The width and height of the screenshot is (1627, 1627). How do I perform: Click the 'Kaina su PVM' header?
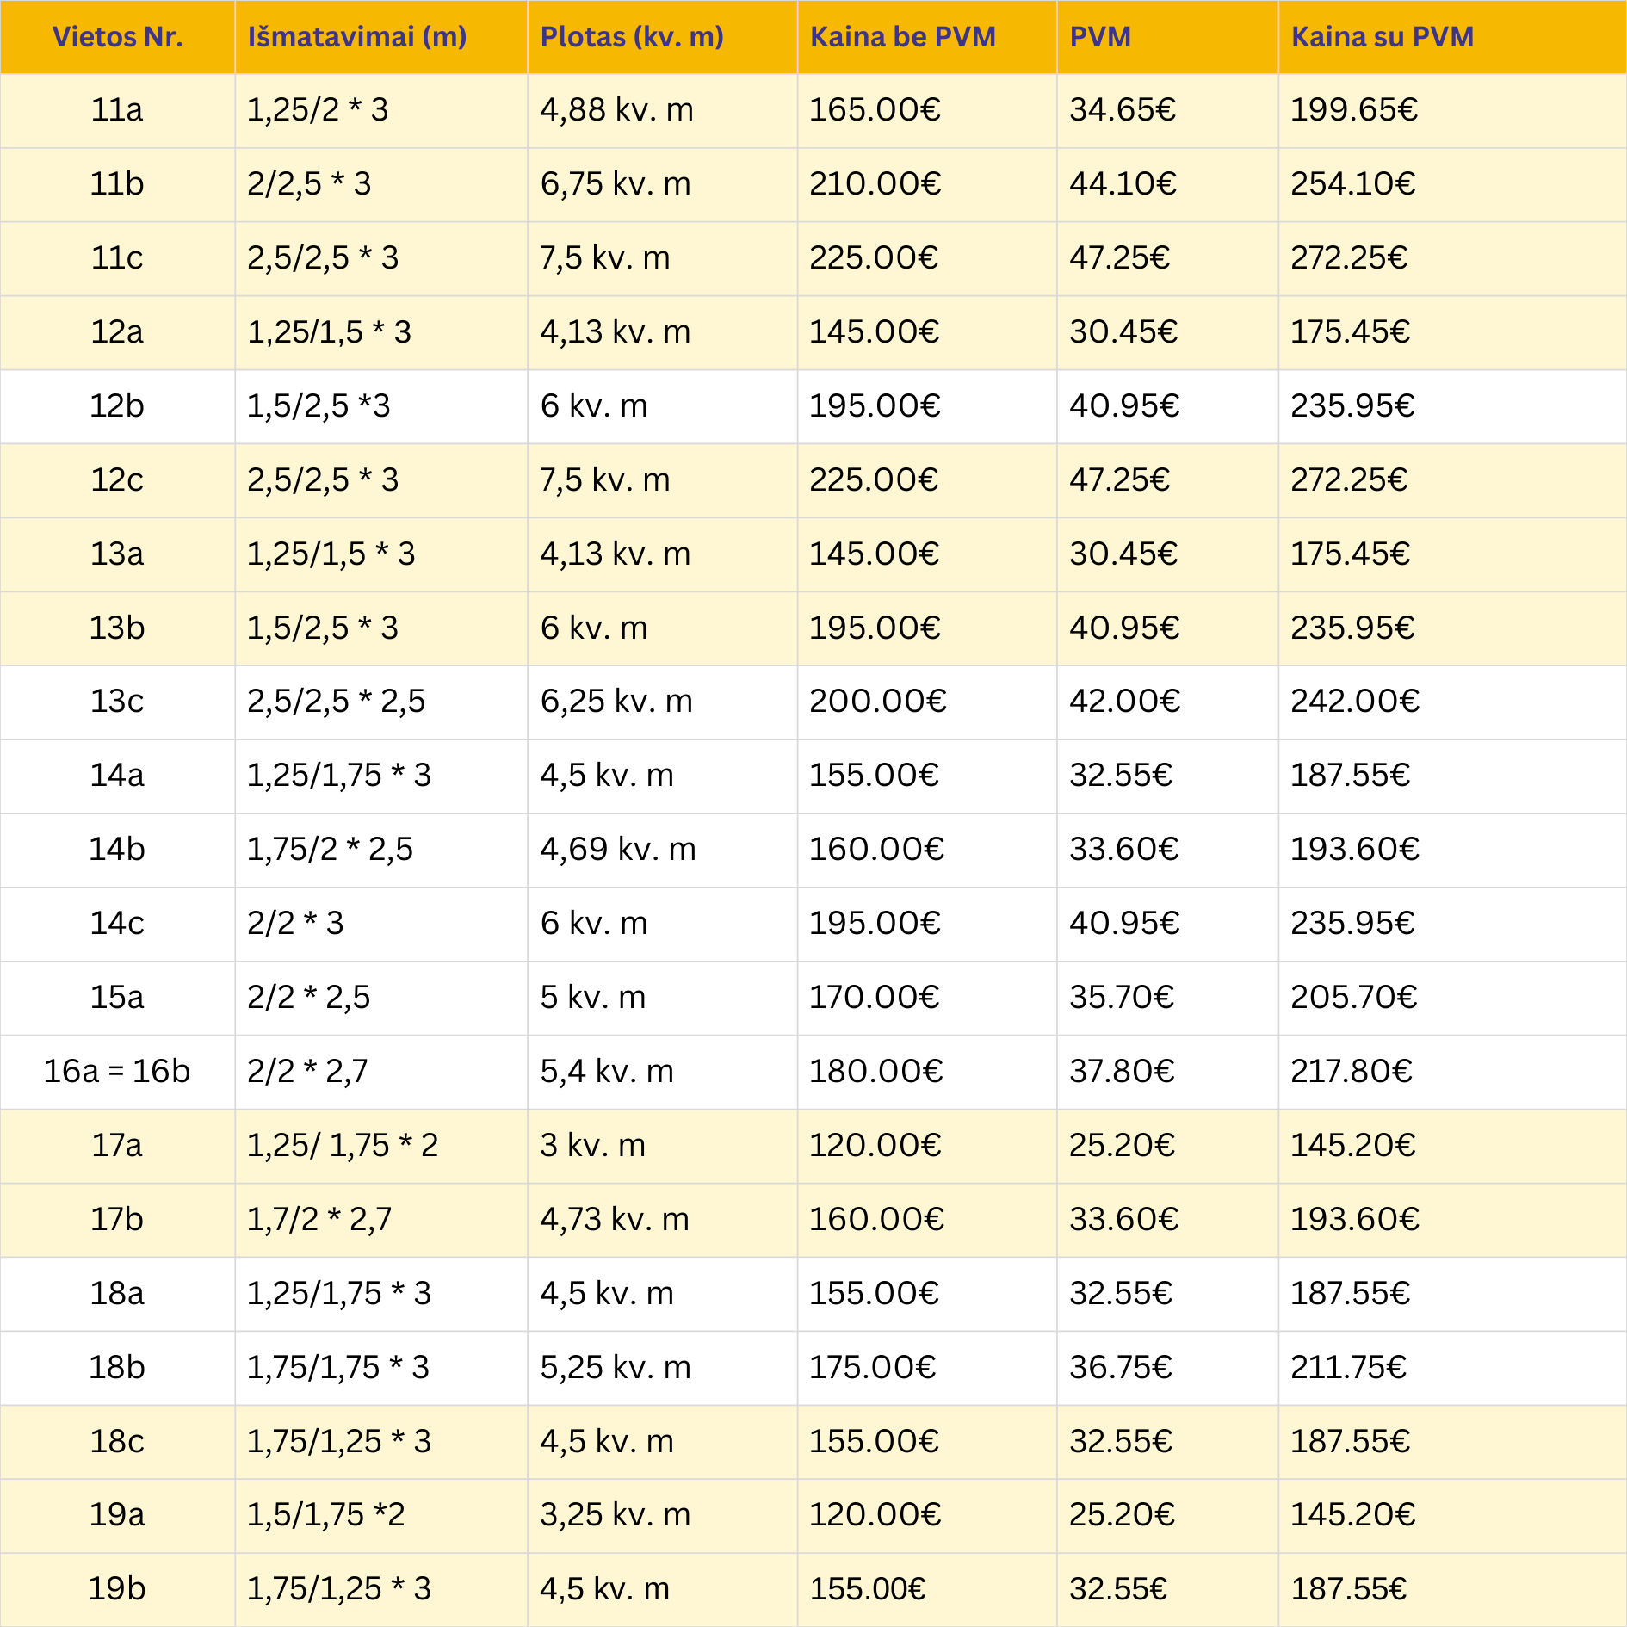(1382, 37)
